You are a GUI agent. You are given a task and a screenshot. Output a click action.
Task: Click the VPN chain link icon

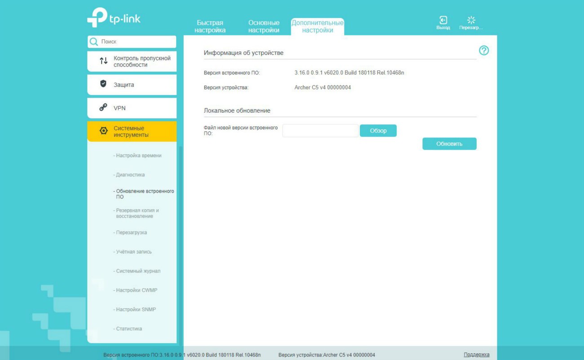(103, 108)
